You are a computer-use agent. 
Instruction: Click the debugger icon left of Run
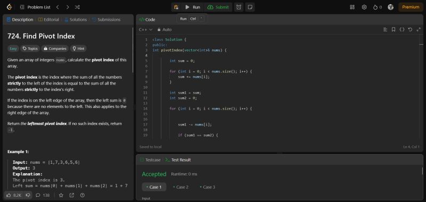point(176,7)
